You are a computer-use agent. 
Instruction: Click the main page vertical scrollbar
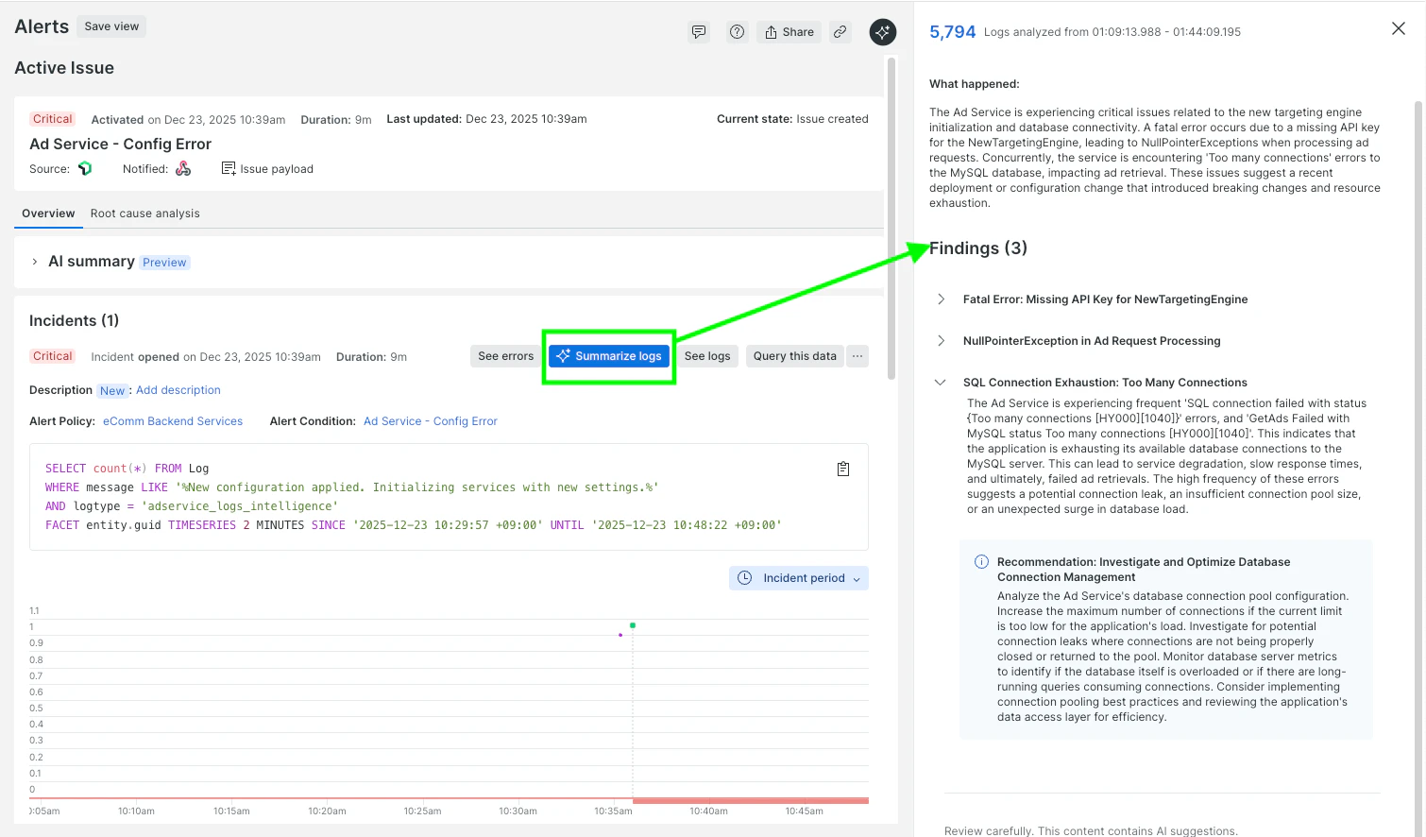tap(891, 218)
